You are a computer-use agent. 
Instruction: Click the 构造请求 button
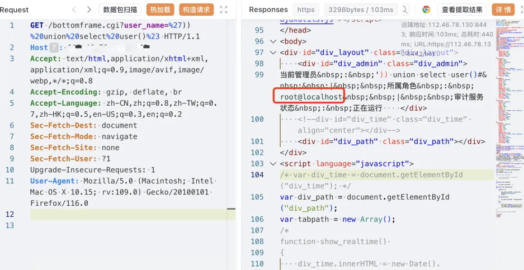click(x=196, y=10)
